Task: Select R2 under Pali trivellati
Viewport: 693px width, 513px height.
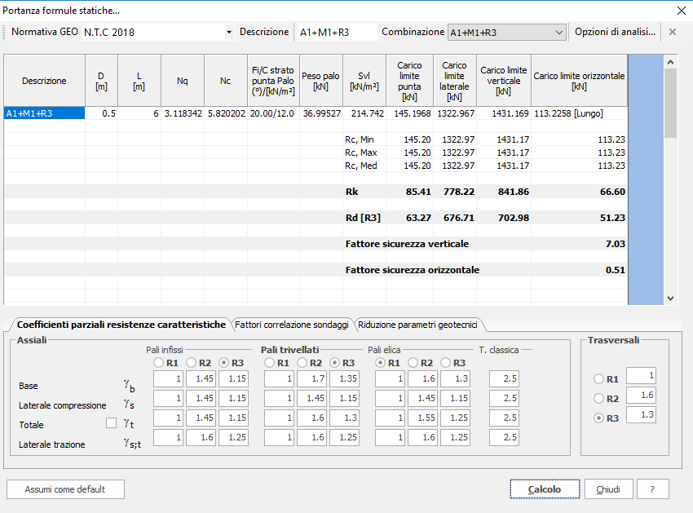Action: point(302,363)
